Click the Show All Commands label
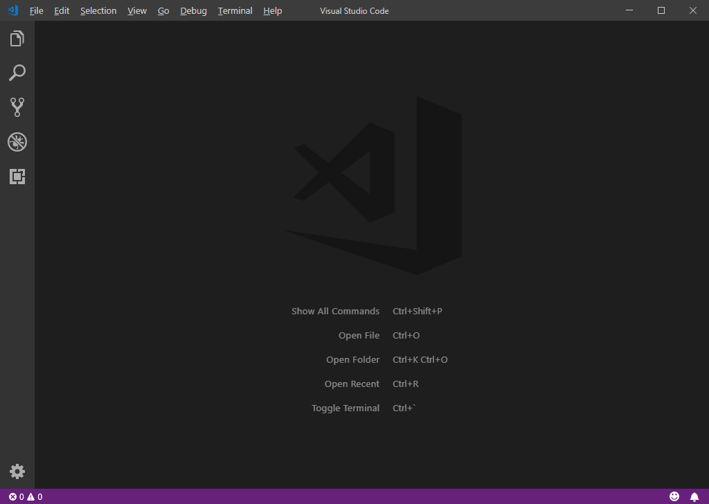 pos(336,311)
